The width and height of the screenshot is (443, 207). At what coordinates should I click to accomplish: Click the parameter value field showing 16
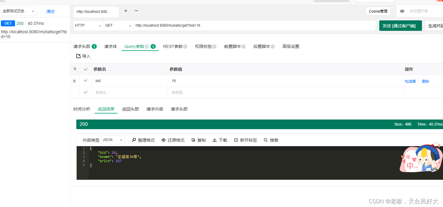285,81
